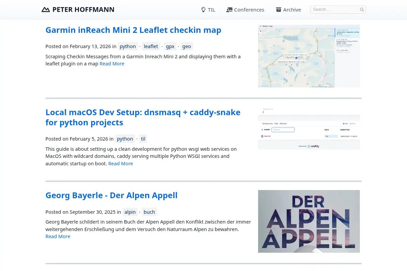Click the Archive box icon
The image size is (407, 271).
click(278, 9)
